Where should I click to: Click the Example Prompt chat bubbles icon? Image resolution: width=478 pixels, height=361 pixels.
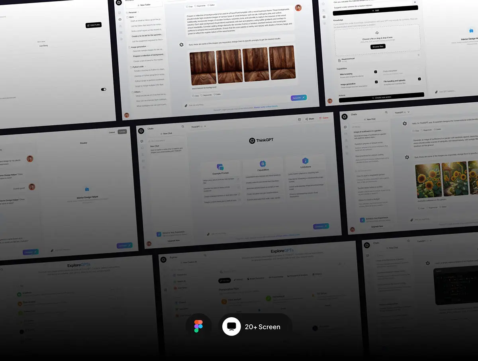click(x=220, y=168)
